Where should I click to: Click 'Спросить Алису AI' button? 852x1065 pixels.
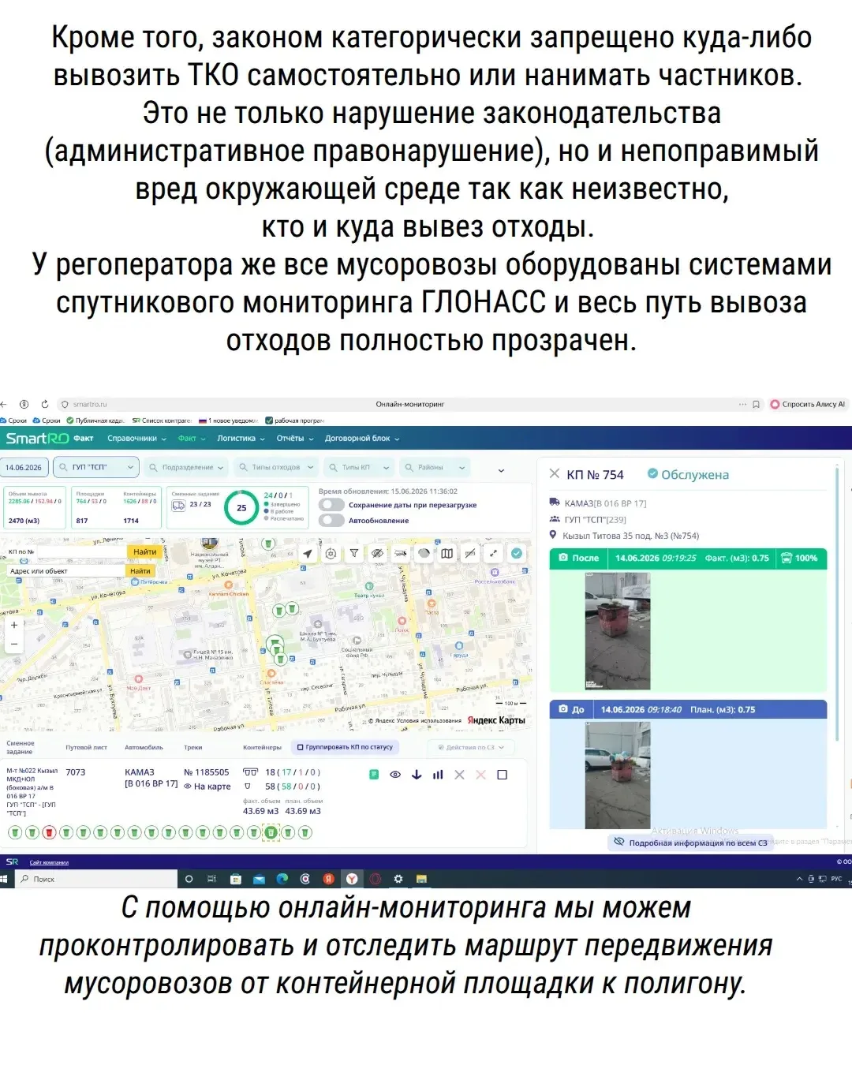pyautogui.click(x=807, y=404)
